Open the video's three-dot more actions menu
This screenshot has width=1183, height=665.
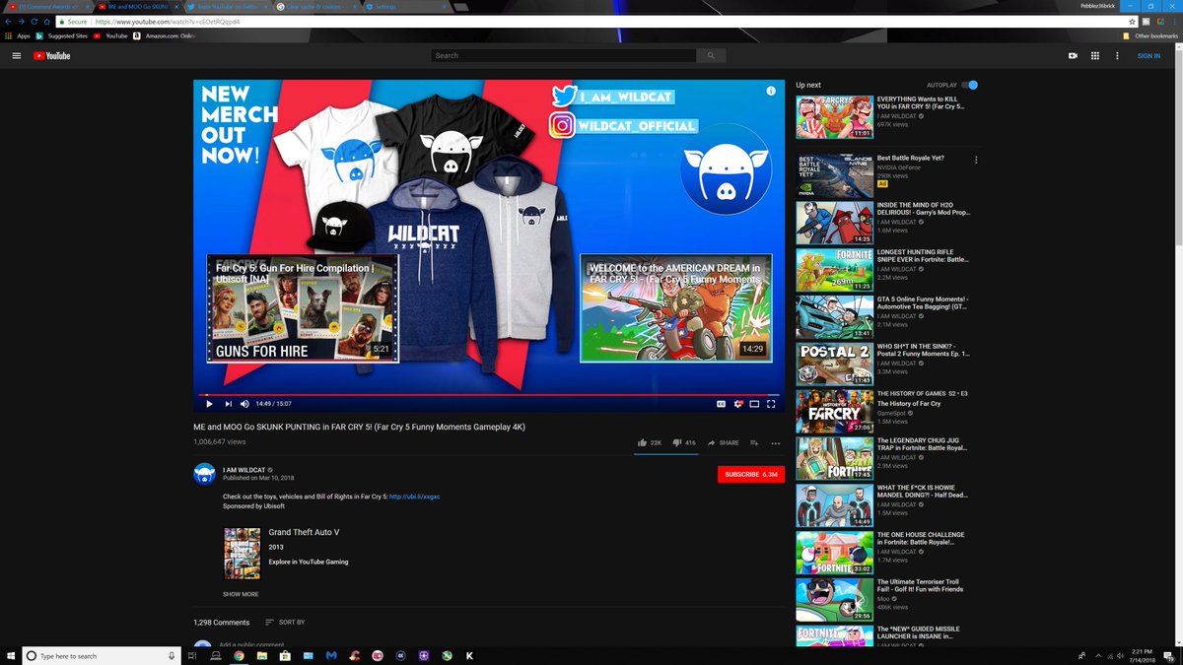point(776,443)
